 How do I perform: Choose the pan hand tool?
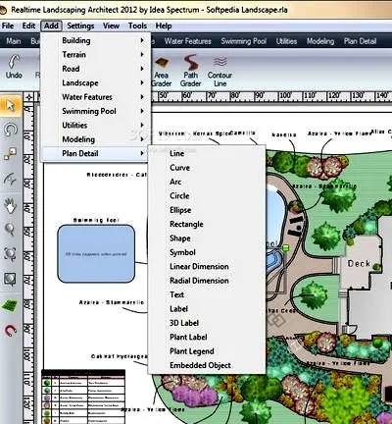10,206
